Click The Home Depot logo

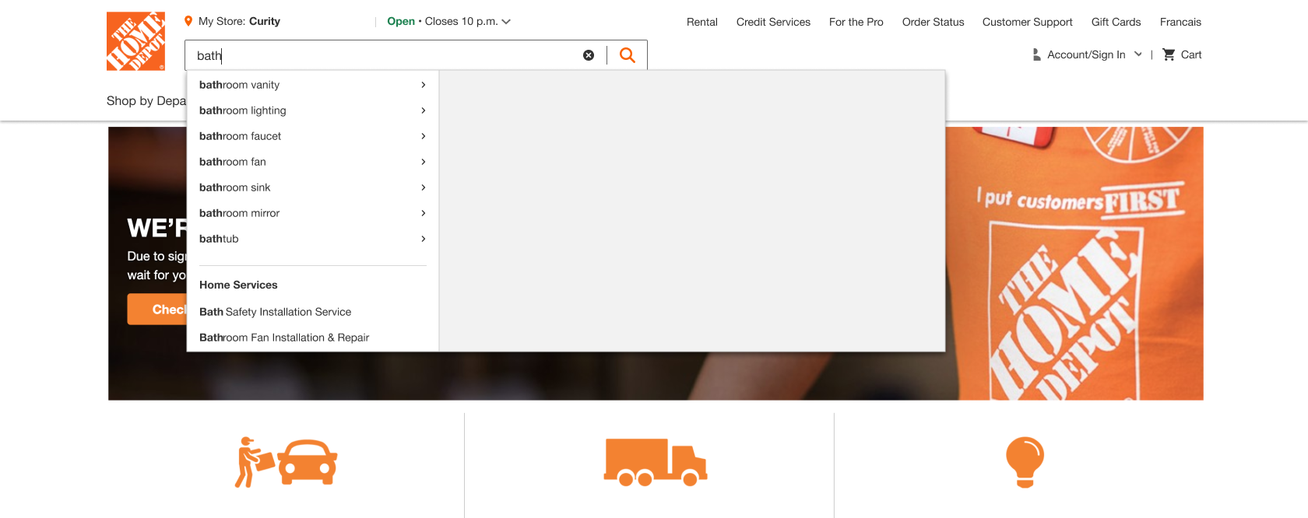(135, 41)
